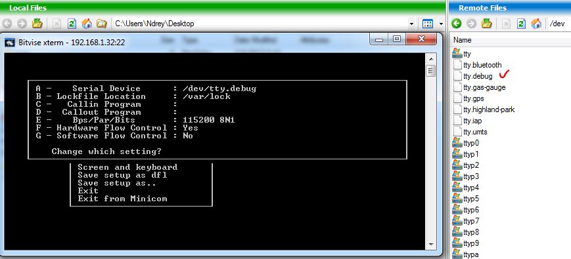Maximize the Bitvise xterm window
571x259 pixels.
[x=397, y=39]
